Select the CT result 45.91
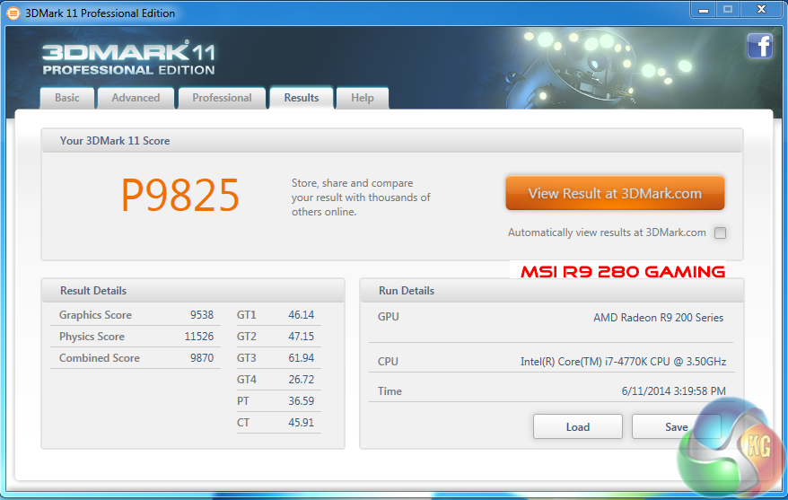 [301, 423]
